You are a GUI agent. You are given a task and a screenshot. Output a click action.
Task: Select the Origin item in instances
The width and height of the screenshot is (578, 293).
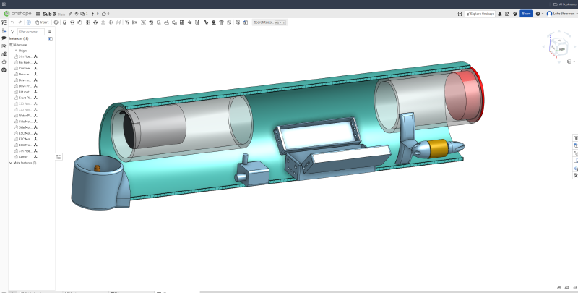pos(21,51)
